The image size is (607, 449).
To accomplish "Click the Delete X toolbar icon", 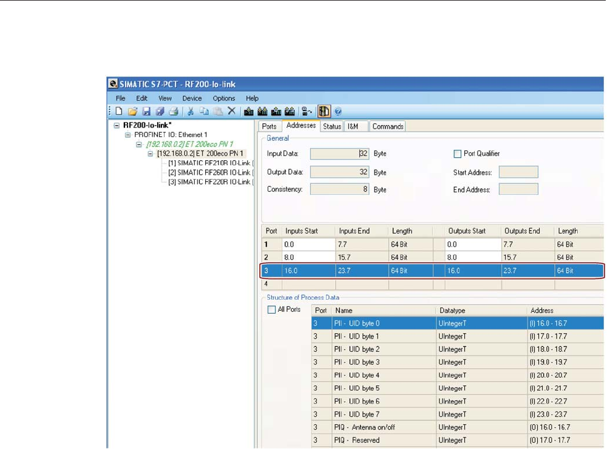I will pos(231,111).
